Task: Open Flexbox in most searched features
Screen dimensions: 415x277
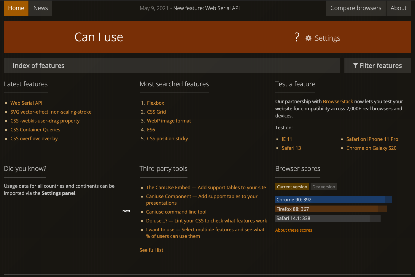Action: click(155, 103)
